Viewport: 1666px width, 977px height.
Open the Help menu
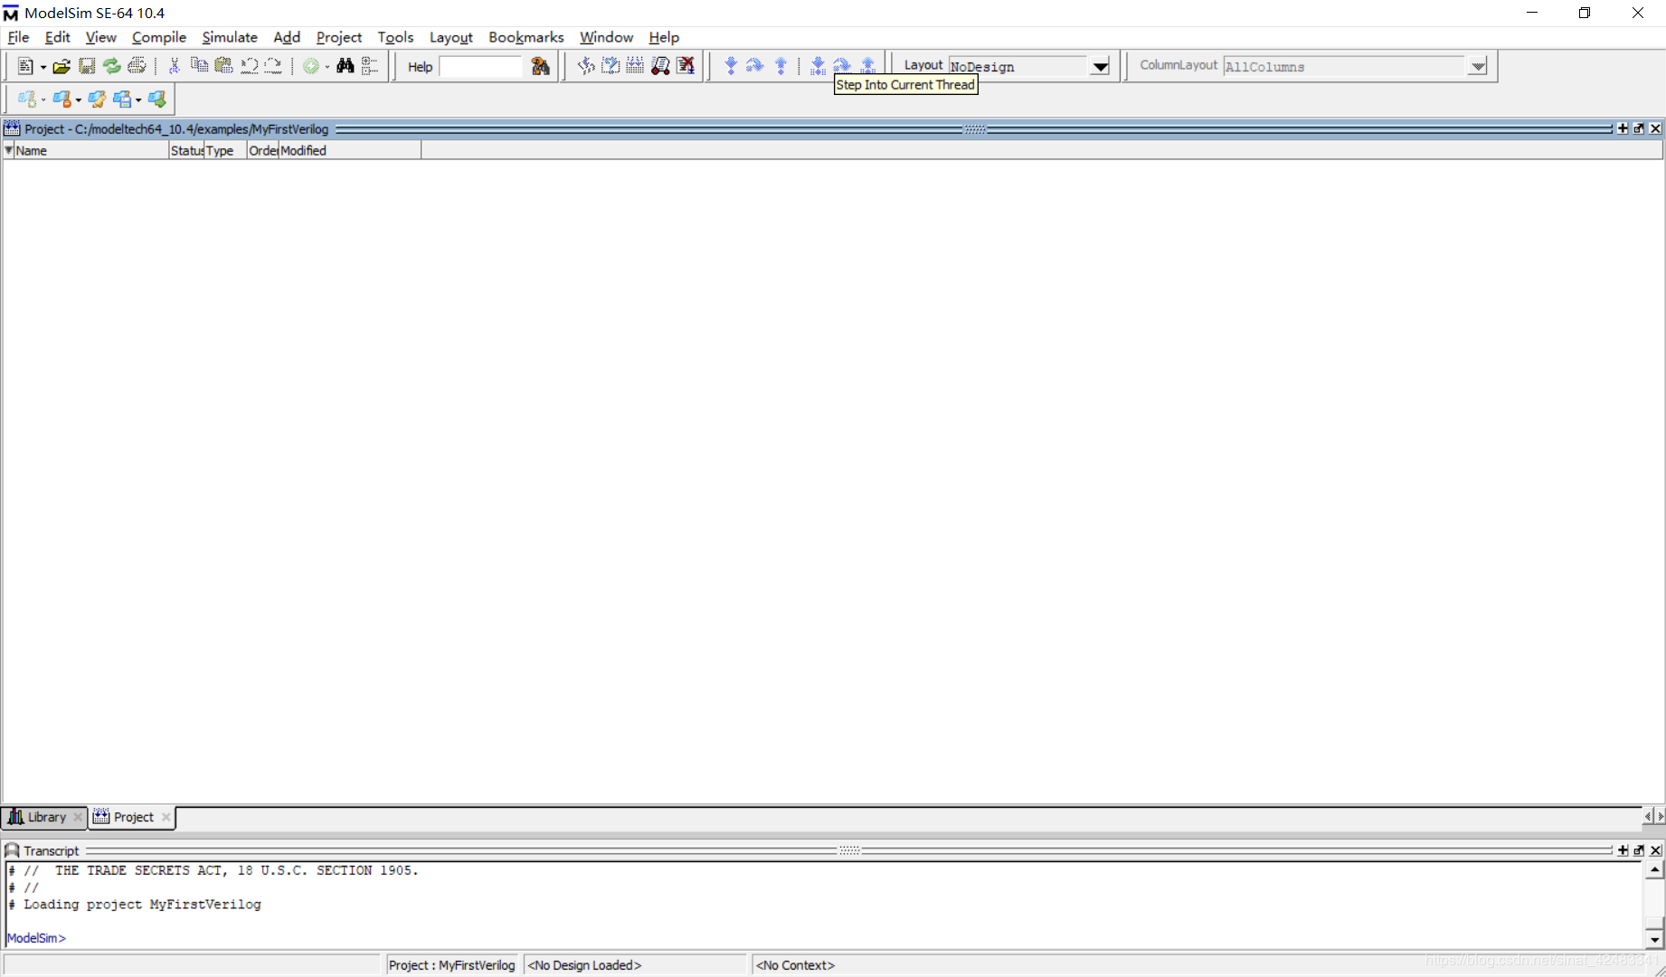click(x=663, y=37)
